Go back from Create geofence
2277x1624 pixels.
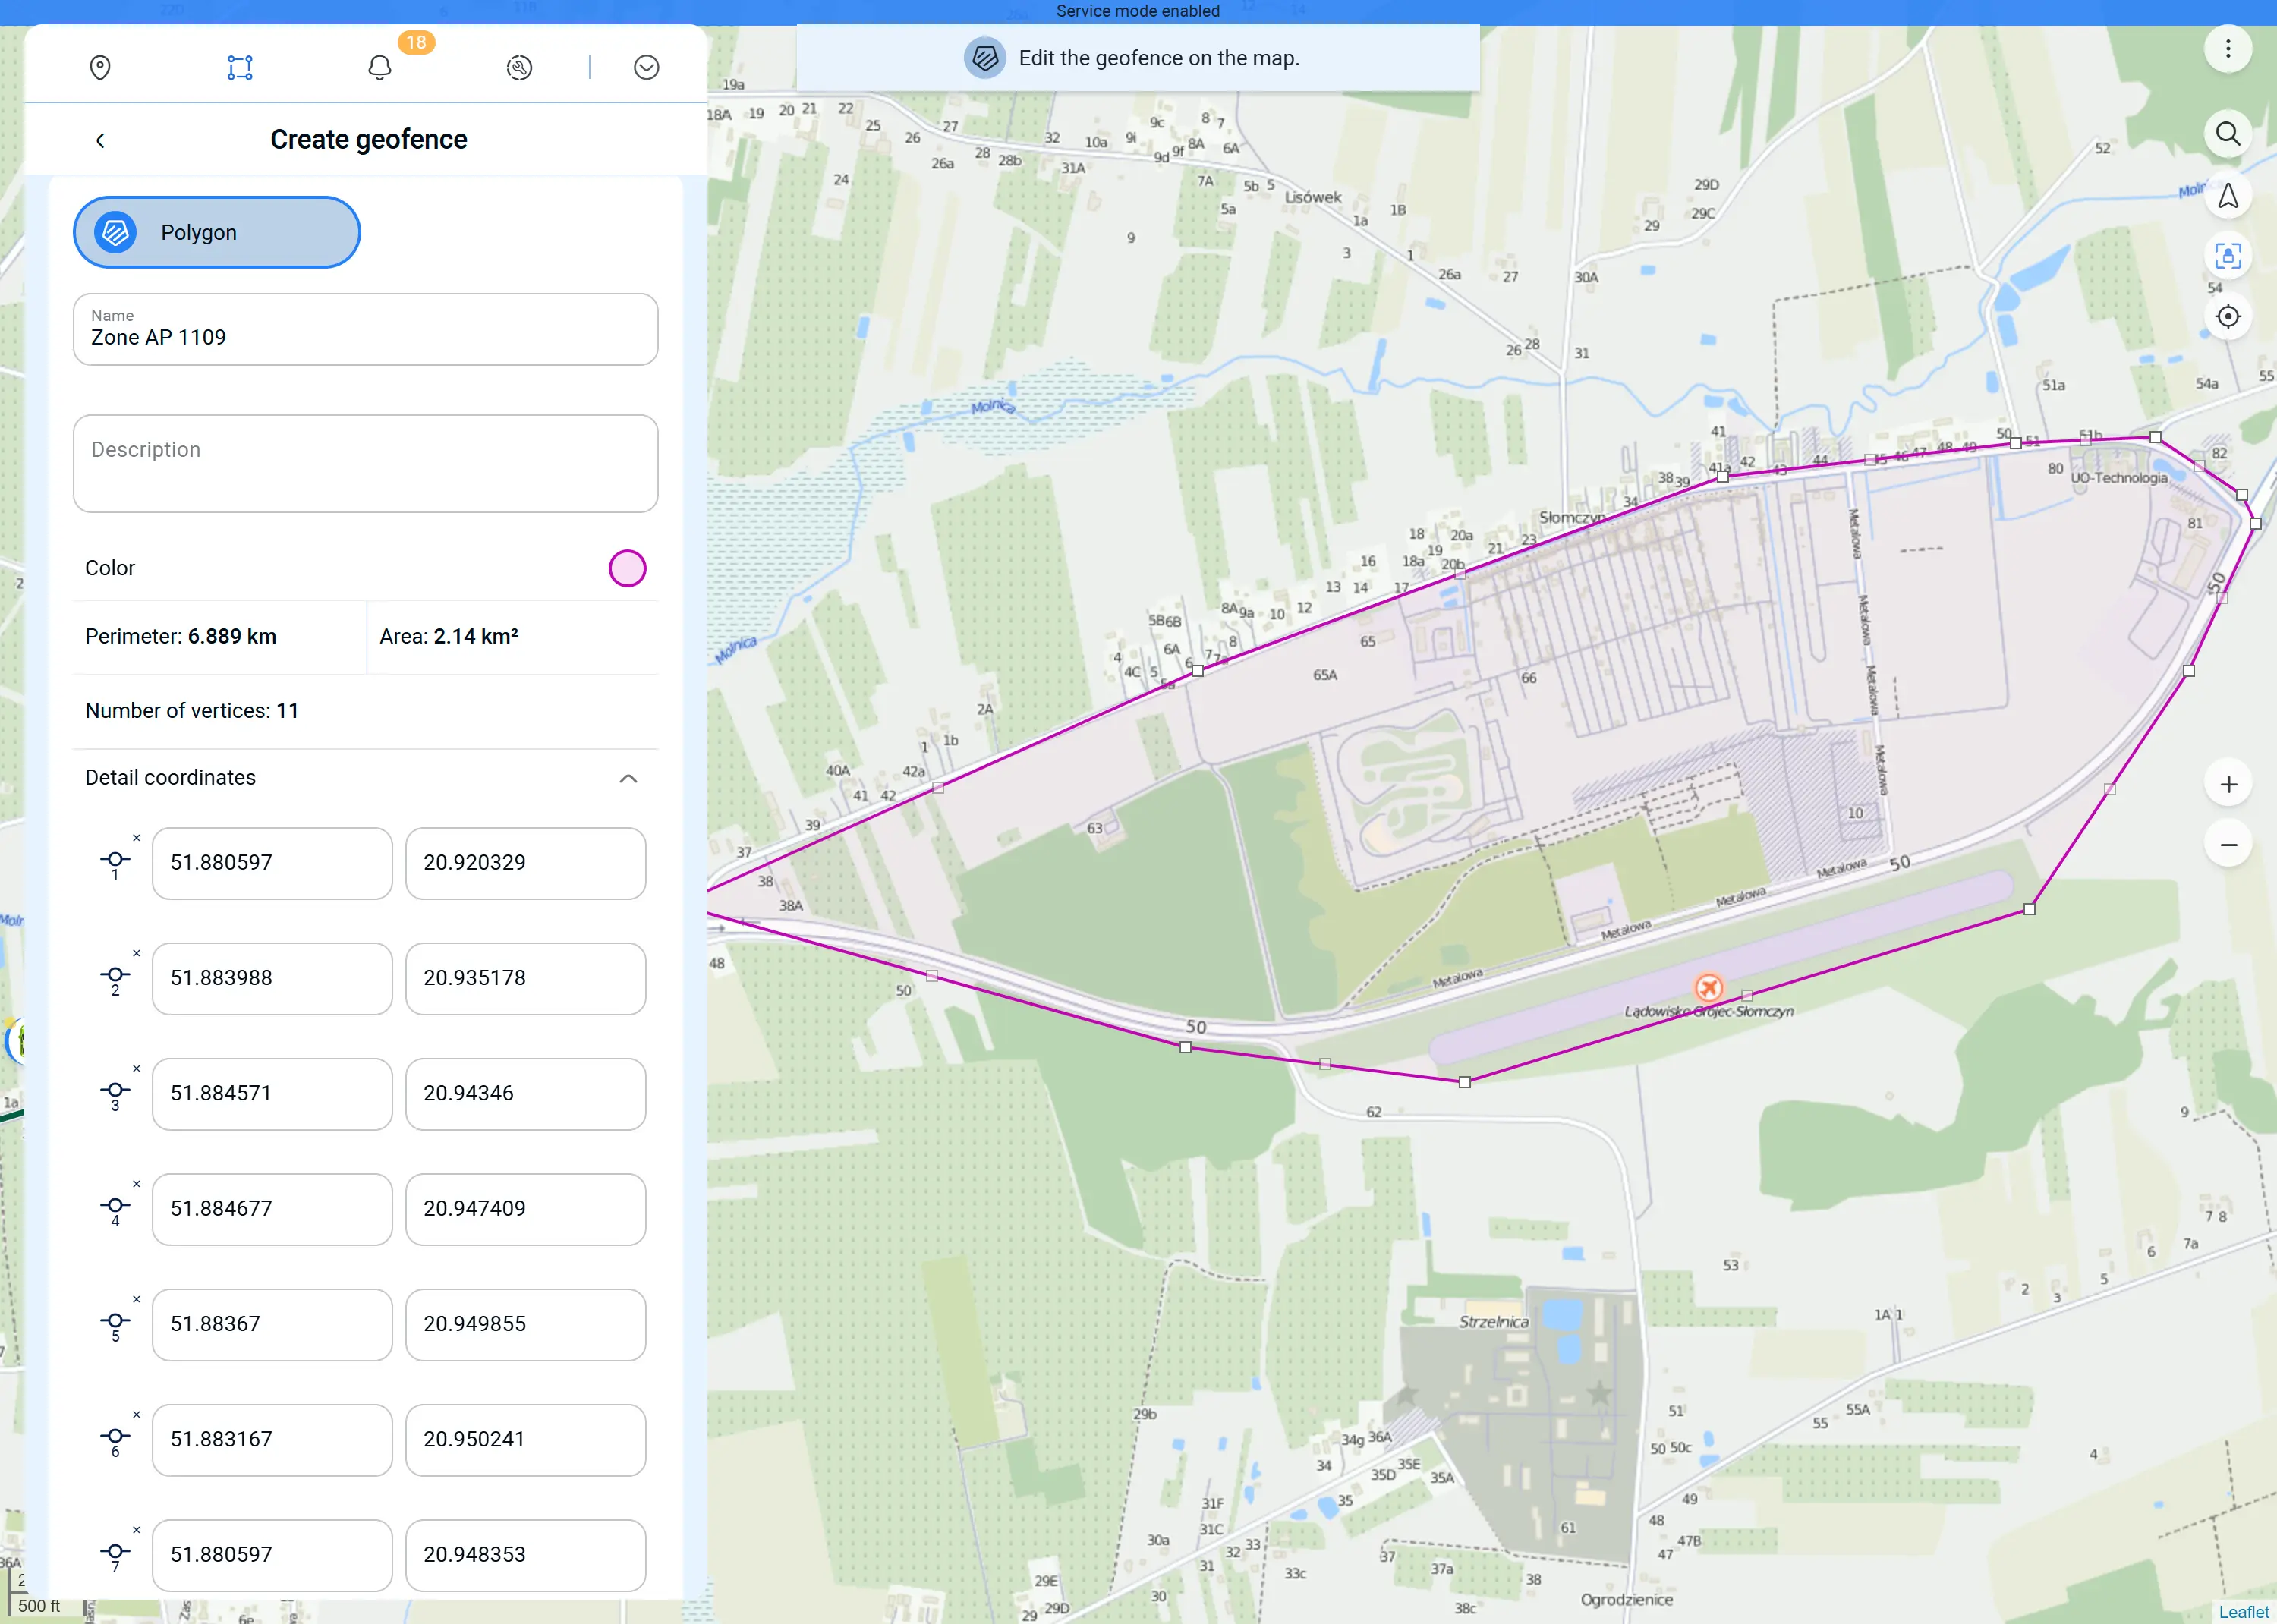[x=100, y=140]
